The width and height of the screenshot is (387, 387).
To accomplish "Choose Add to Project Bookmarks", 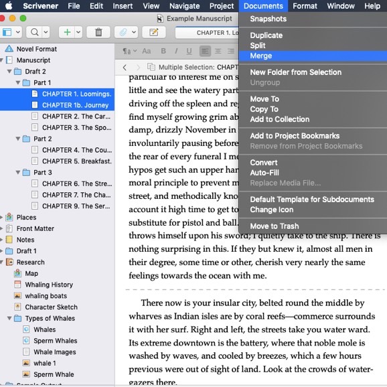I will tap(313, 136).
